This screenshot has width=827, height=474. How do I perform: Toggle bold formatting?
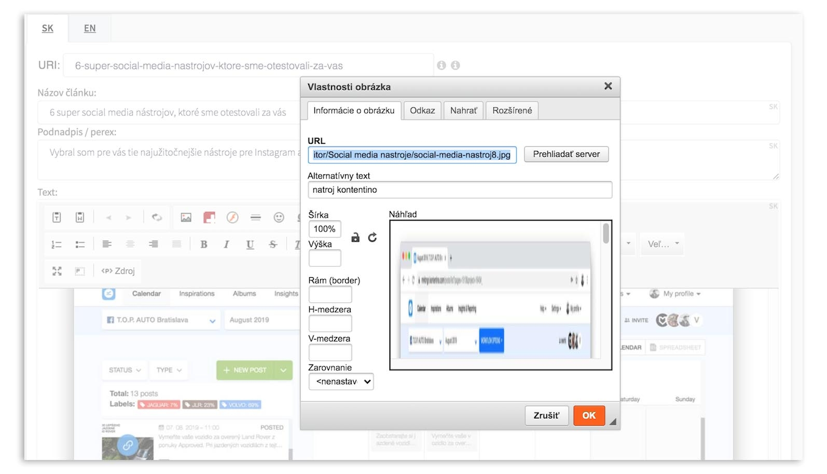204,245
